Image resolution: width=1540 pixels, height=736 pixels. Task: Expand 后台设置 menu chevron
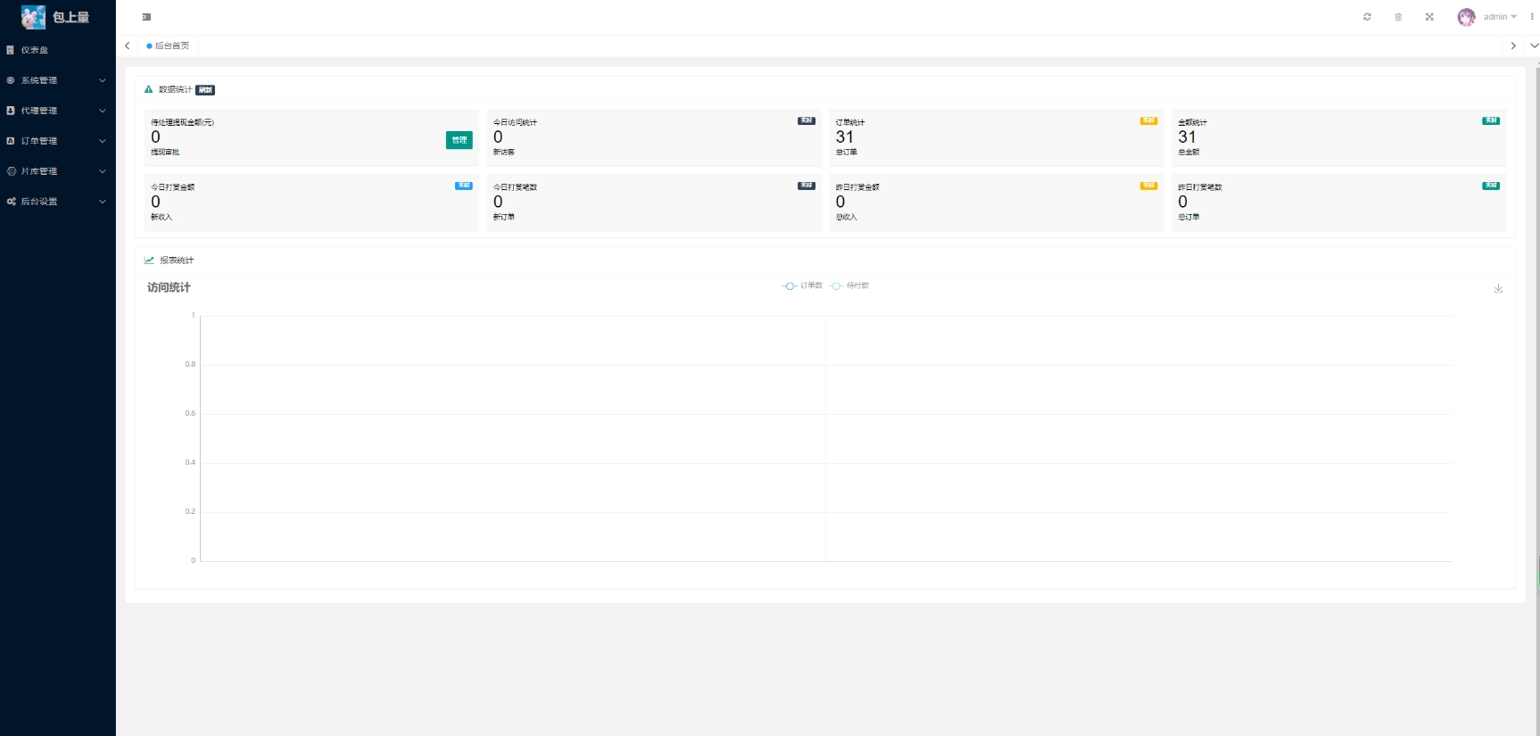tap(102, 202)
